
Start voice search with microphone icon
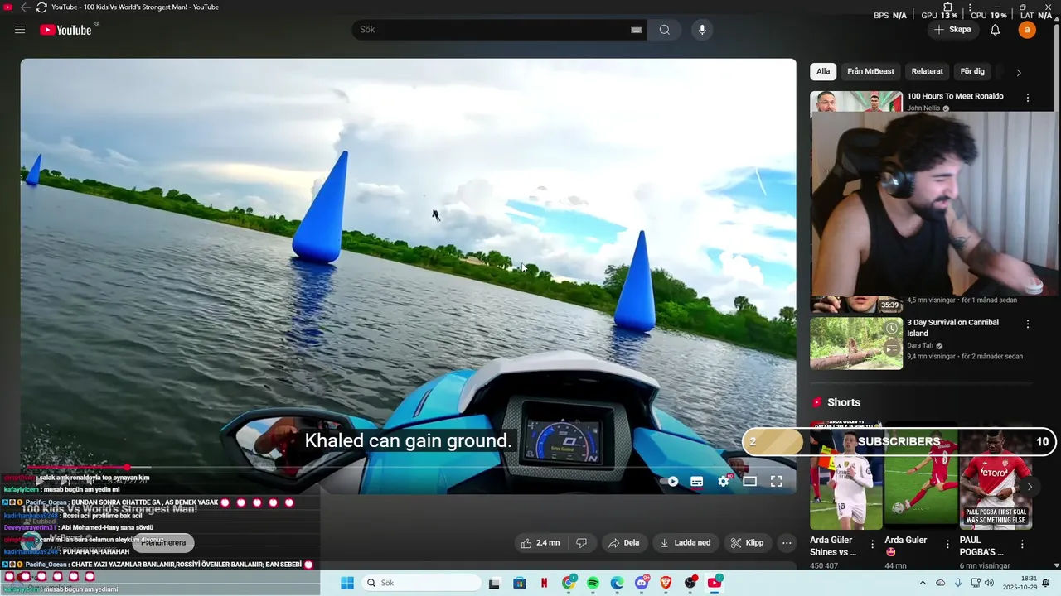pos(702,30)
